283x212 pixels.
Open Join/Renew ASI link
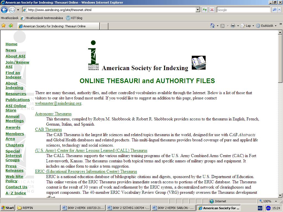pyautogui.click(x=17, y=64)
